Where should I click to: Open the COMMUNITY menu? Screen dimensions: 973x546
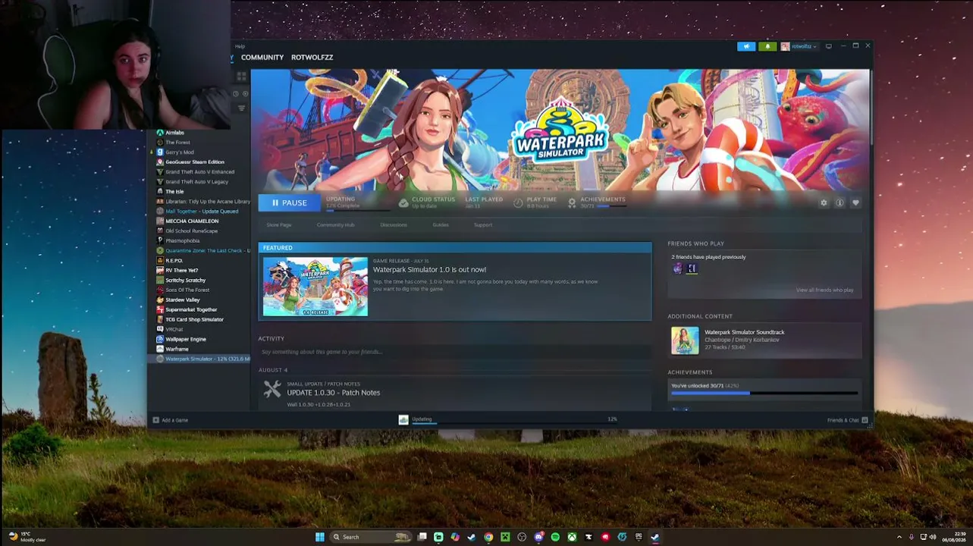pos(262,57)
